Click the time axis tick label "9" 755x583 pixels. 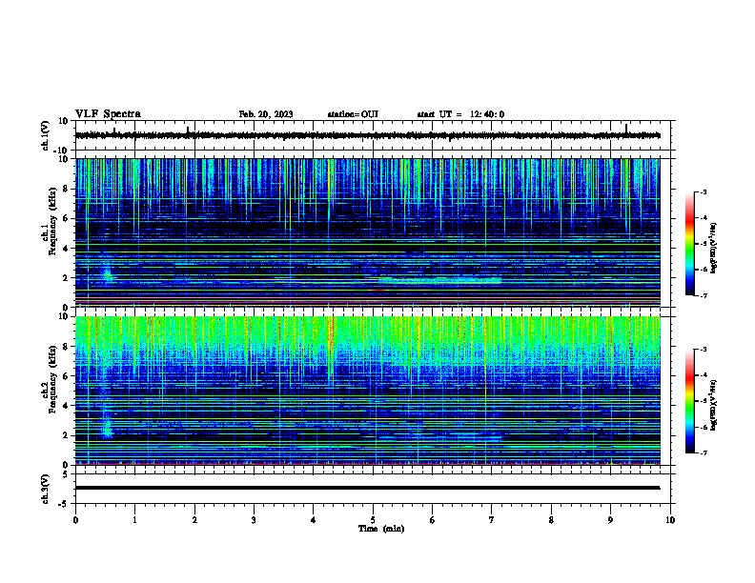[610, 520]
